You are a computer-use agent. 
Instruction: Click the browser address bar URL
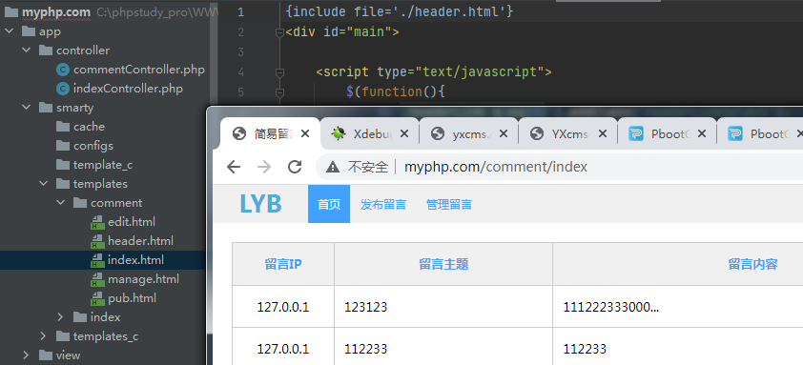coord(496,167)
